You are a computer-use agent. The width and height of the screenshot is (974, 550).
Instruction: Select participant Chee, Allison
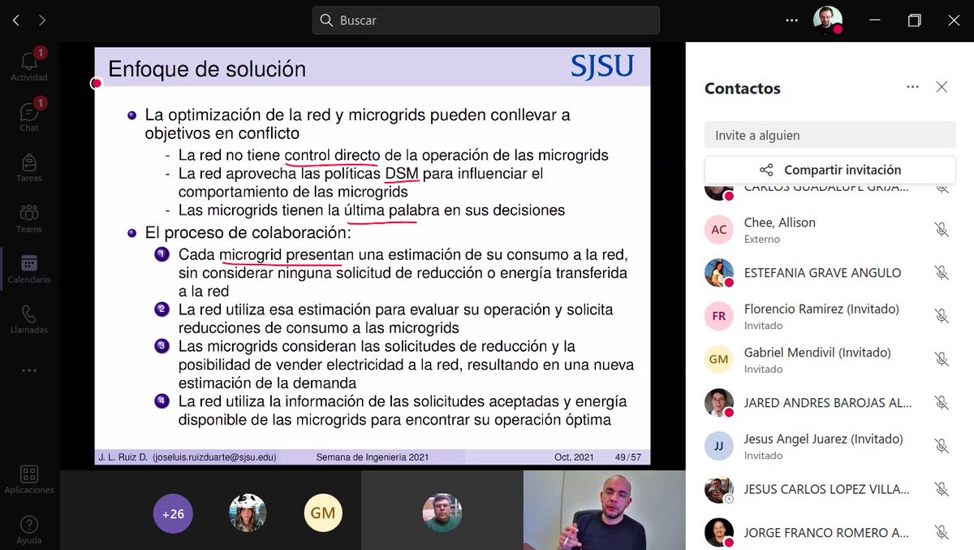[830, 230]
